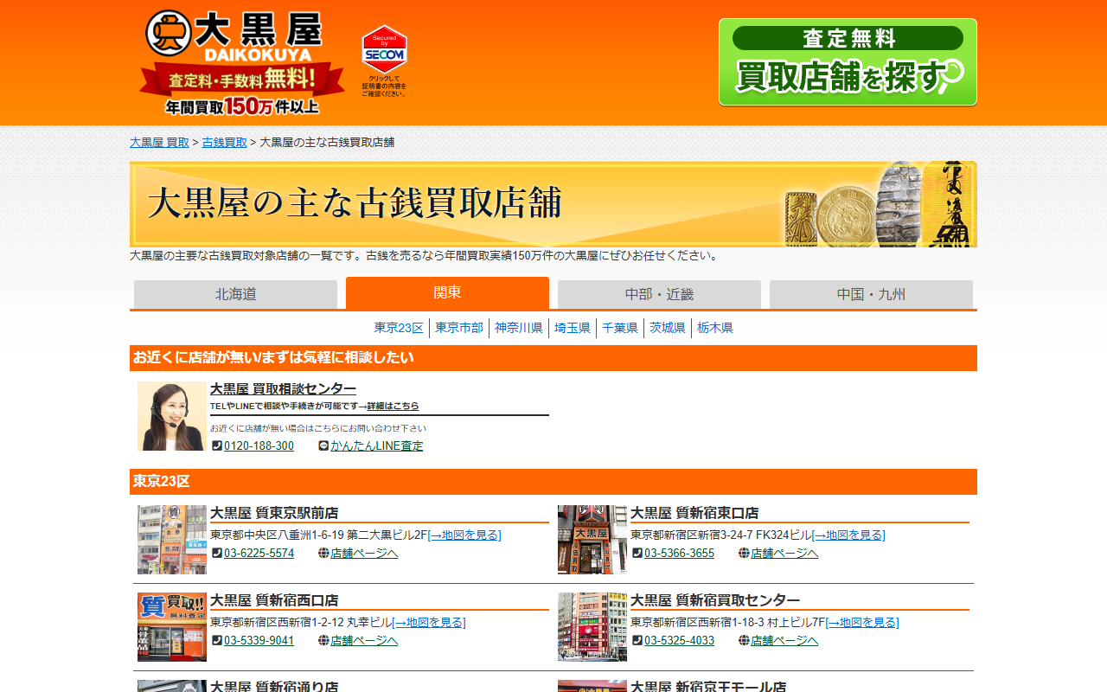Open かんたんLINE査定 link

(377, 446)
